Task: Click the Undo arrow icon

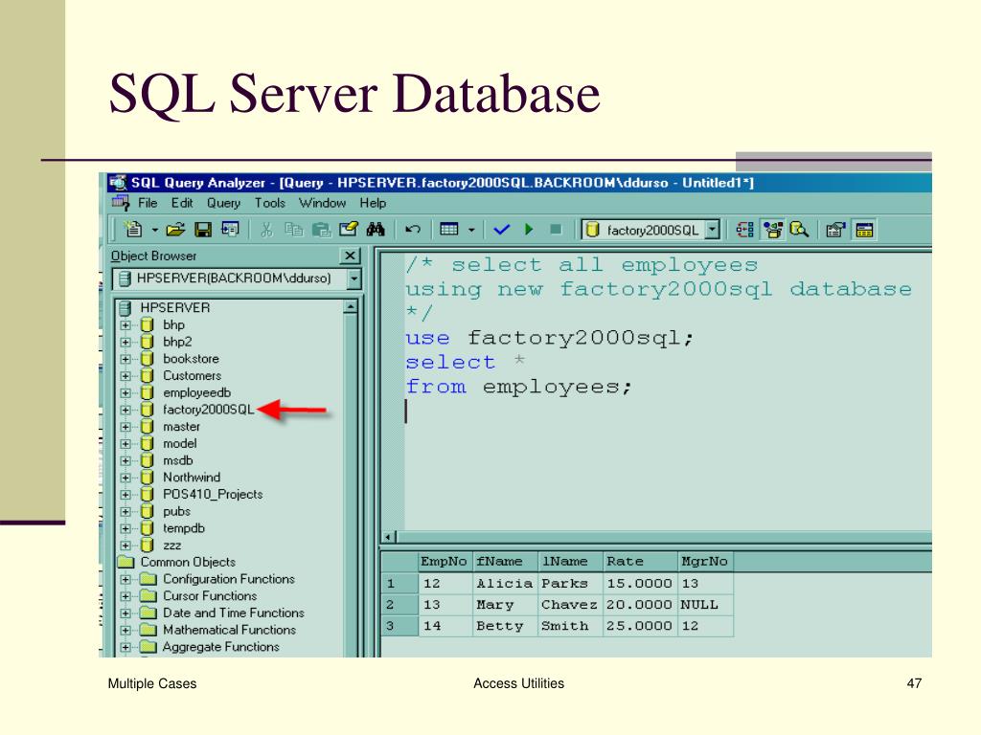Action: click(412, 230)
